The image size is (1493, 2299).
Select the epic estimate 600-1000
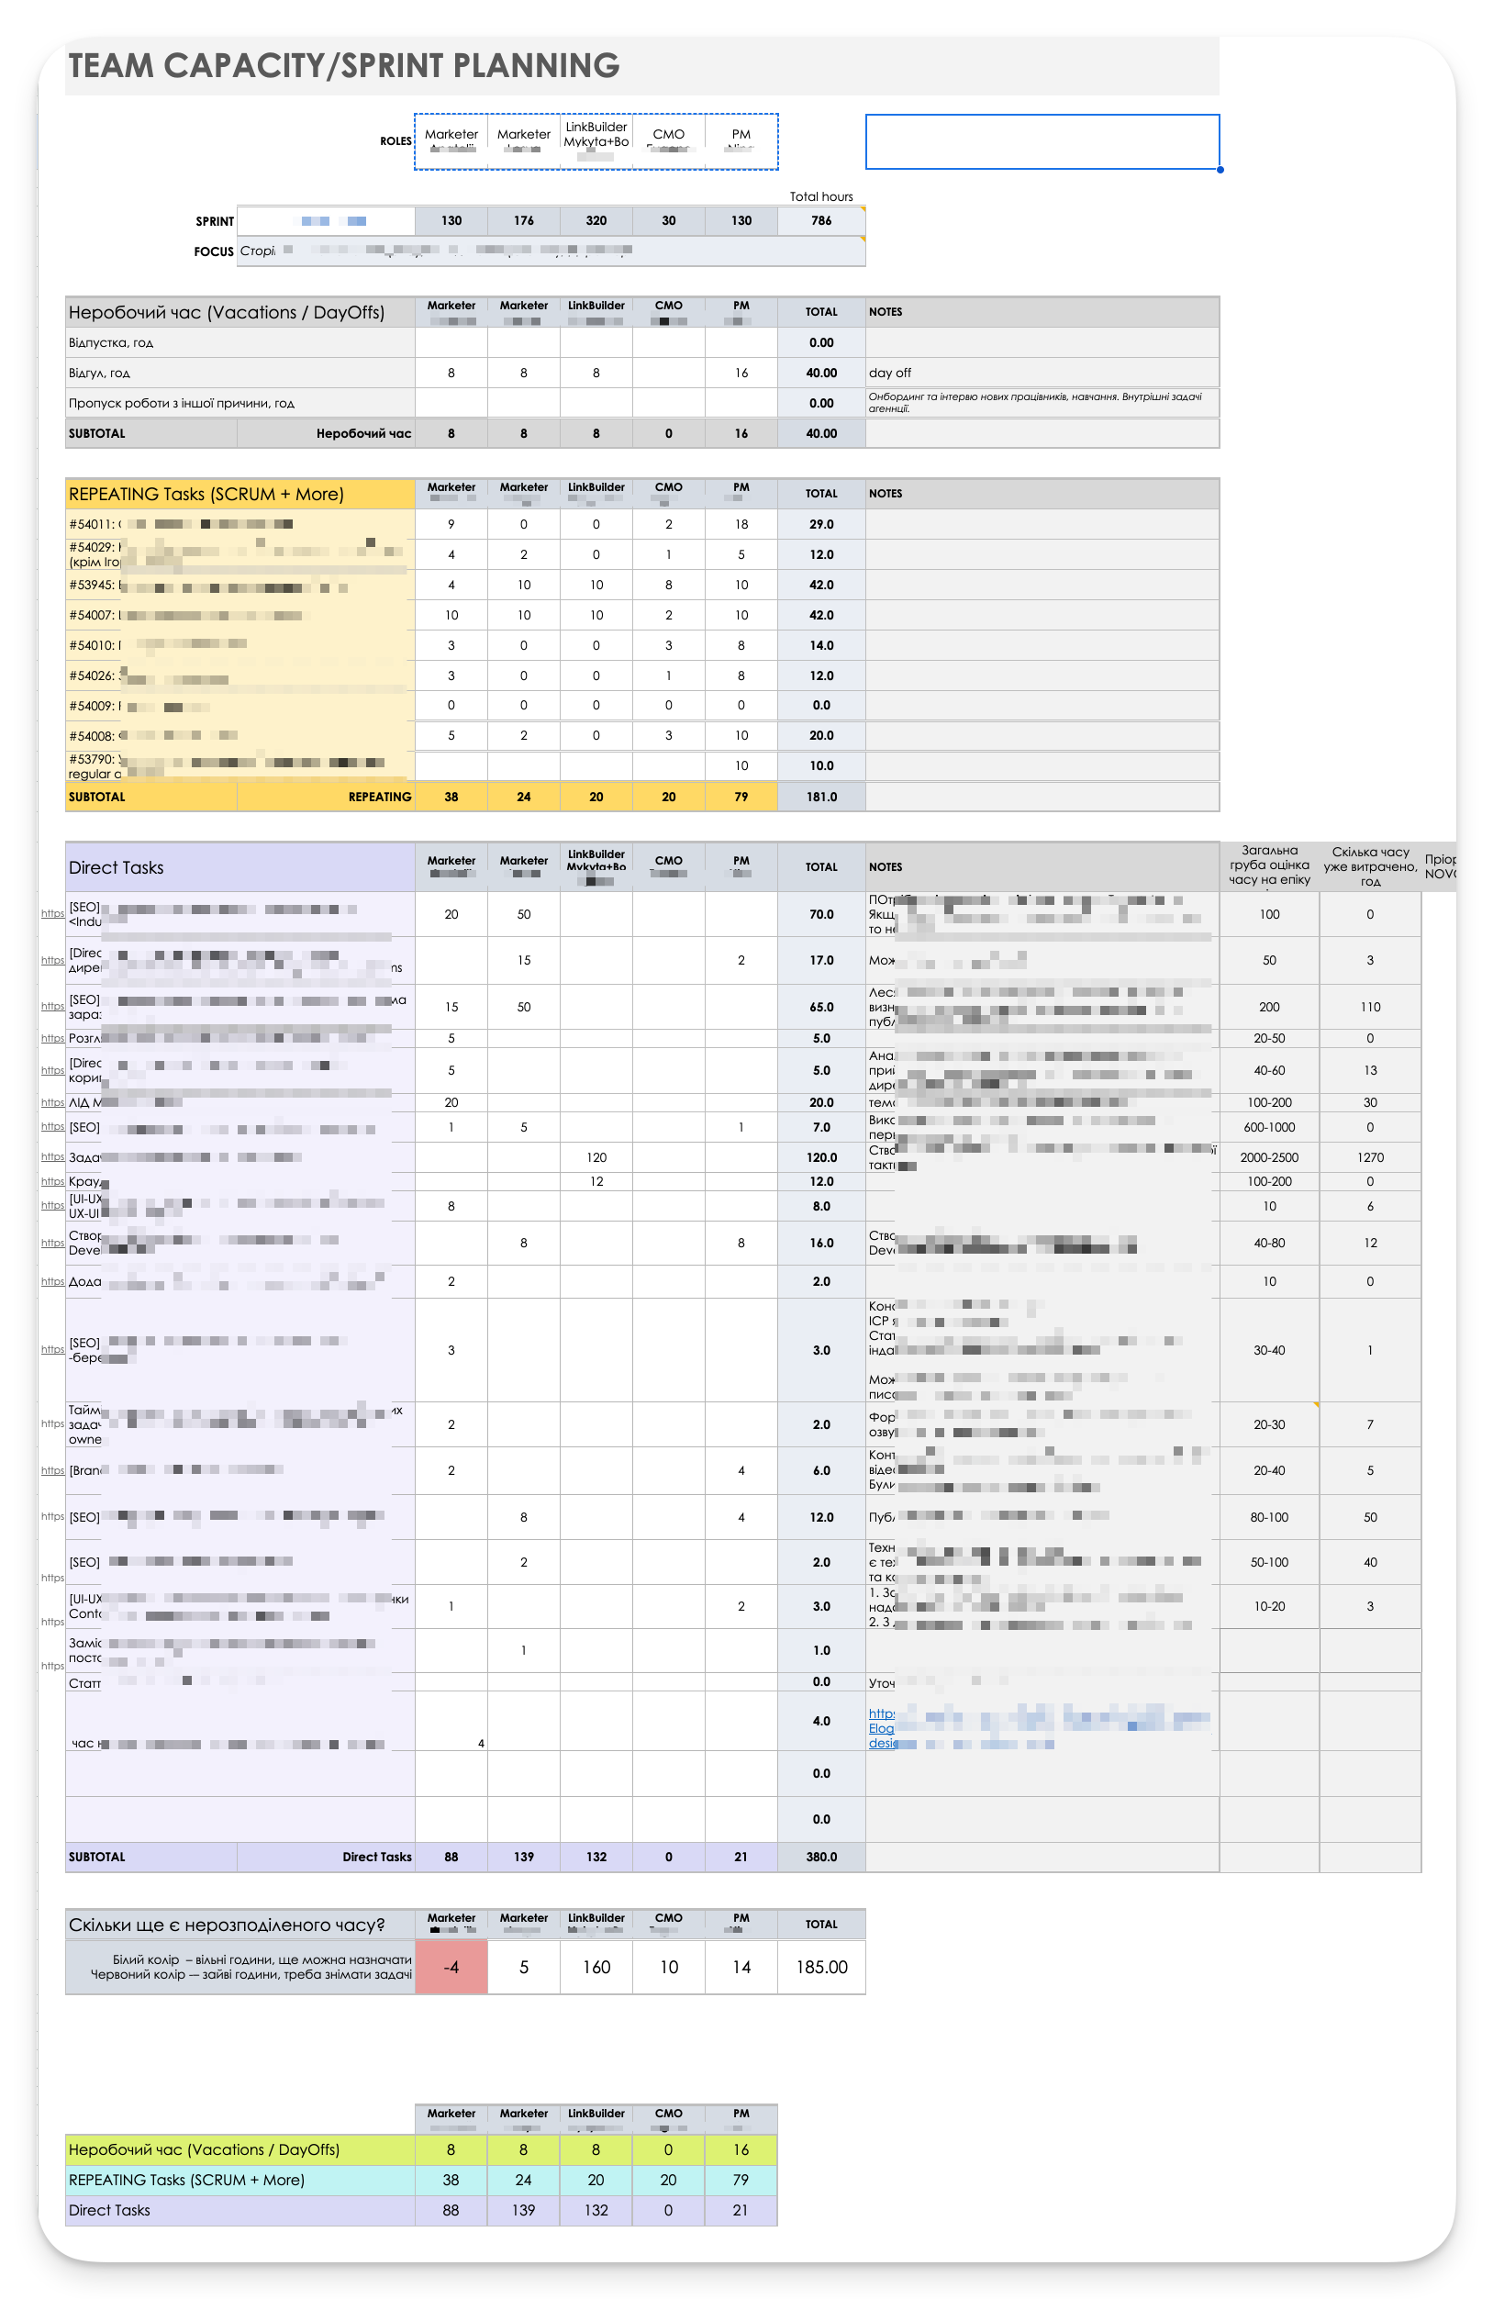1269,1127
